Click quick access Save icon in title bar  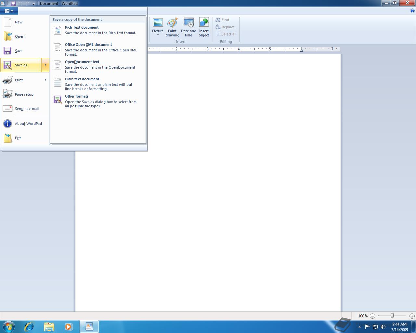[13, 3]
